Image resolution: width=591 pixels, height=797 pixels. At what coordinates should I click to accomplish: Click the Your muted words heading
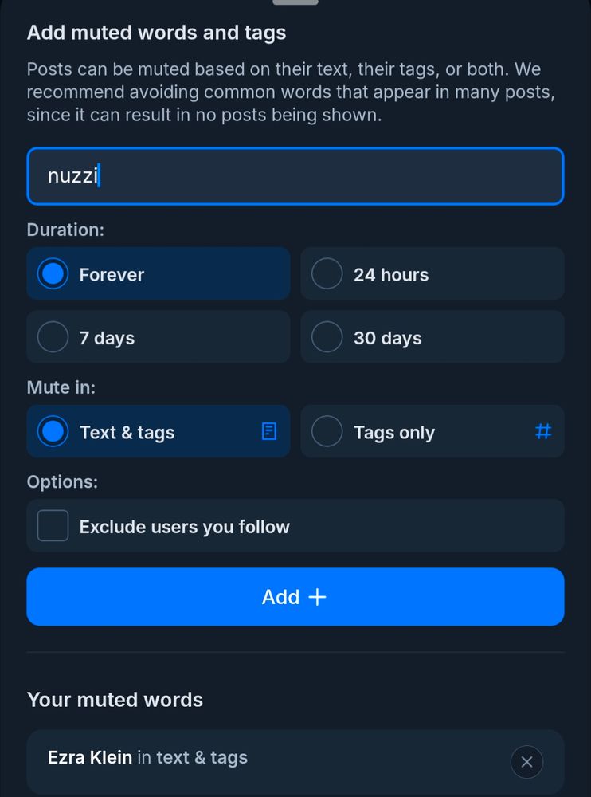[x=115, y=700]
